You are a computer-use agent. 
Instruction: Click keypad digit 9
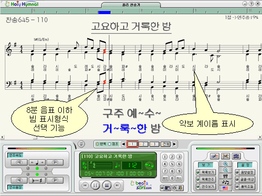[179, 171]
